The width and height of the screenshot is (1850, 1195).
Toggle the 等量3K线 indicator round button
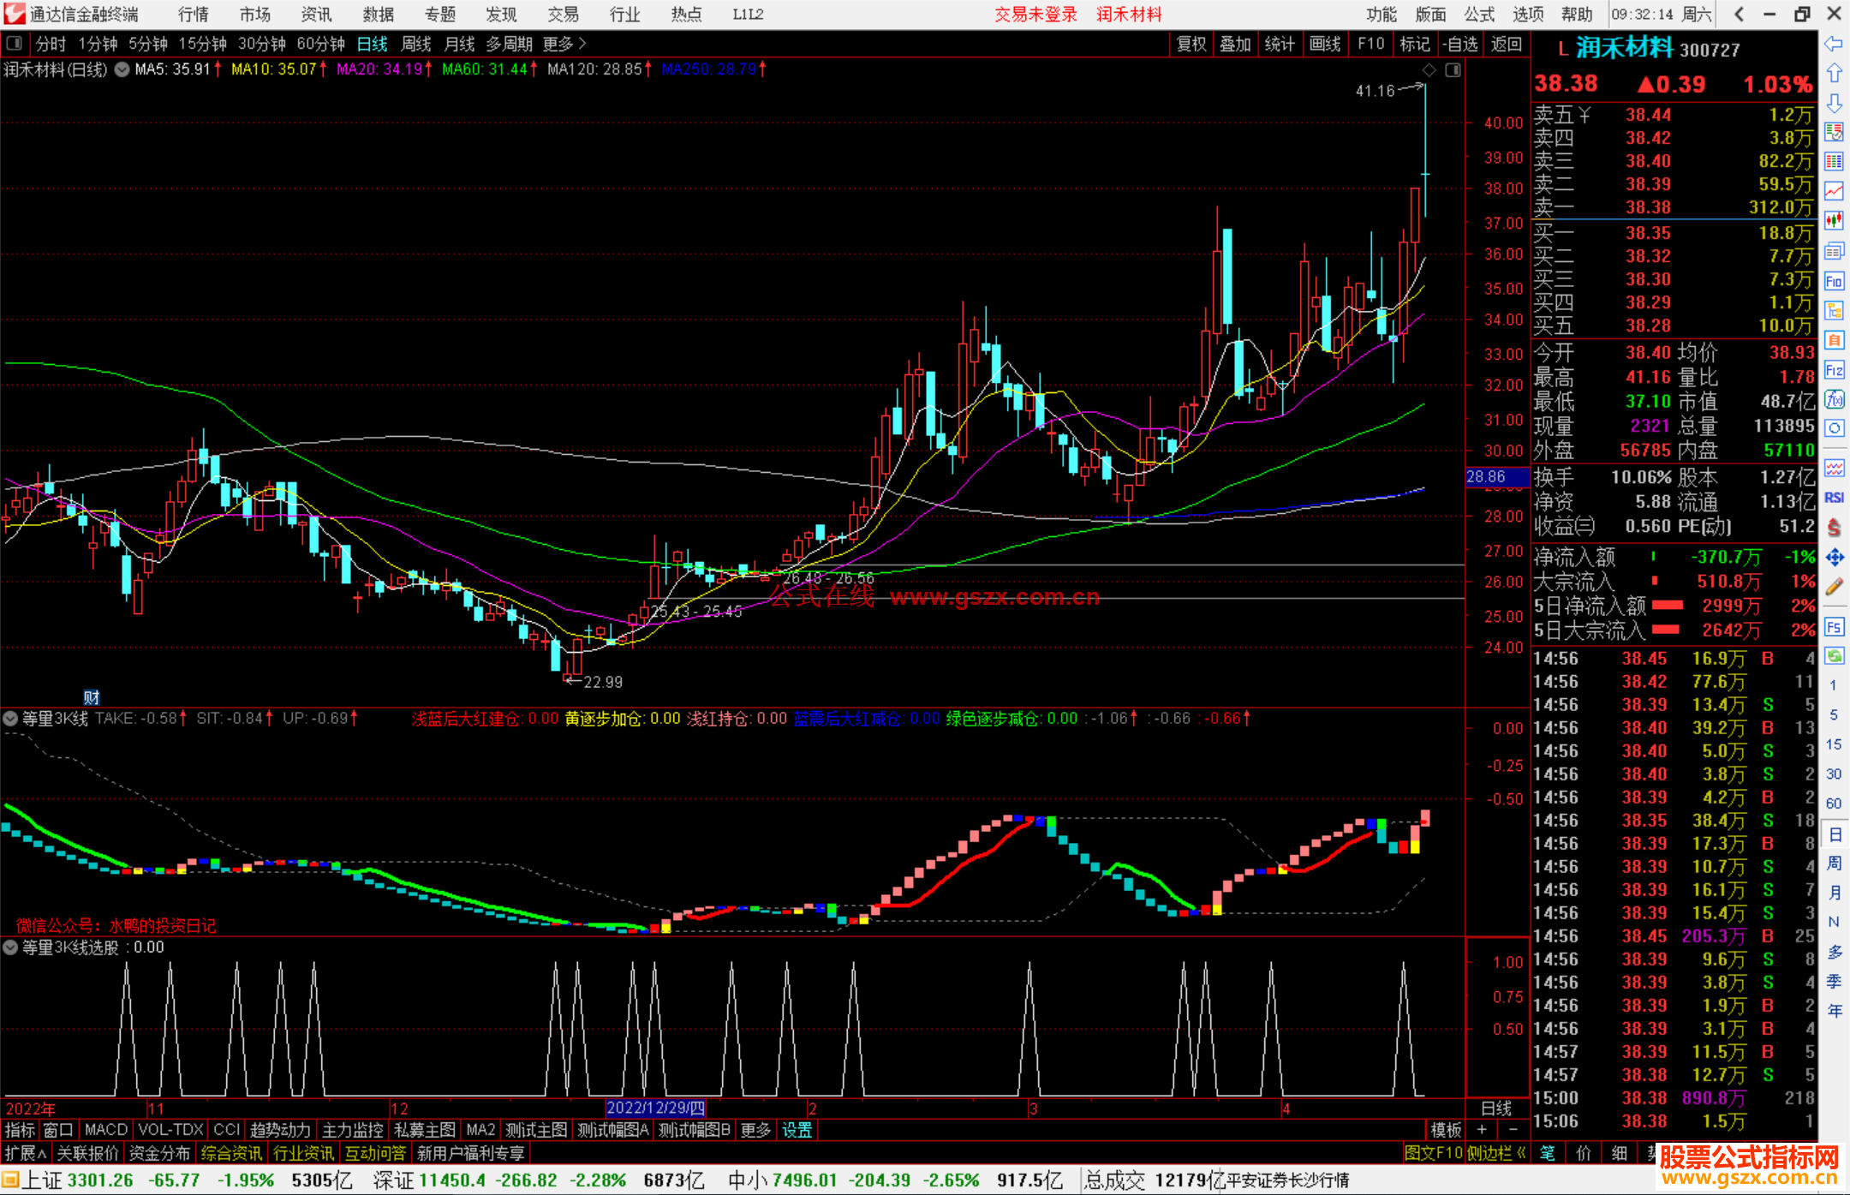click(11, 719)
